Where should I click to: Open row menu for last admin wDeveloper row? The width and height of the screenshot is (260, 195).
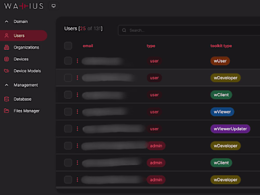(x=77, y=180)
